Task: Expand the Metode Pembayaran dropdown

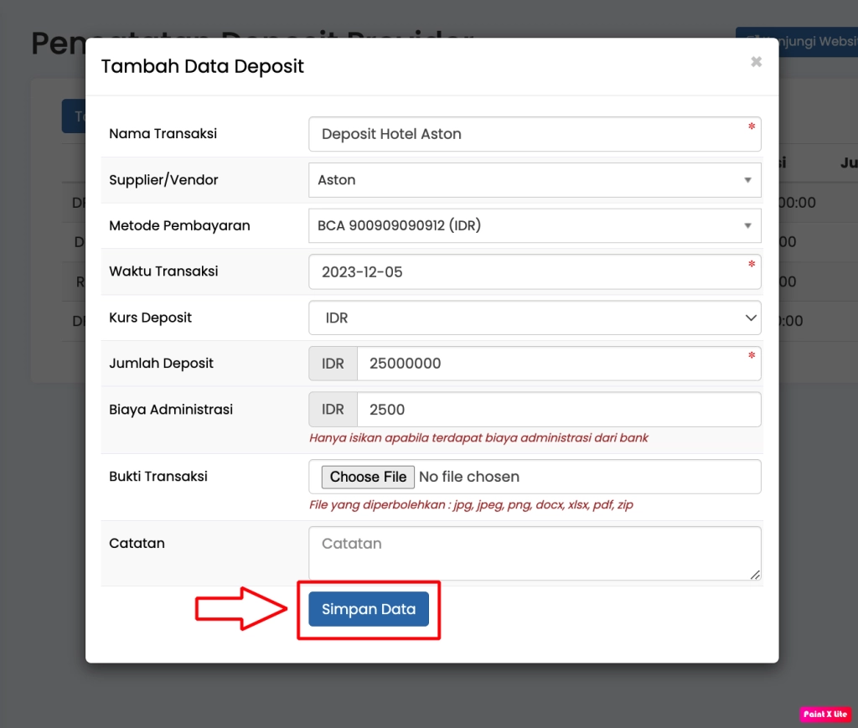Action: (534, 225)
